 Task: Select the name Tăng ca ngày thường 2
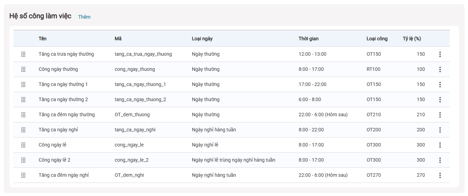(63, 99)
